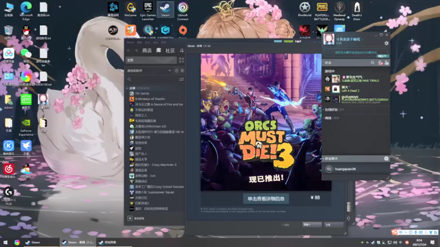
Task: Create new group chat with plus icon
Action: [386, 159]
